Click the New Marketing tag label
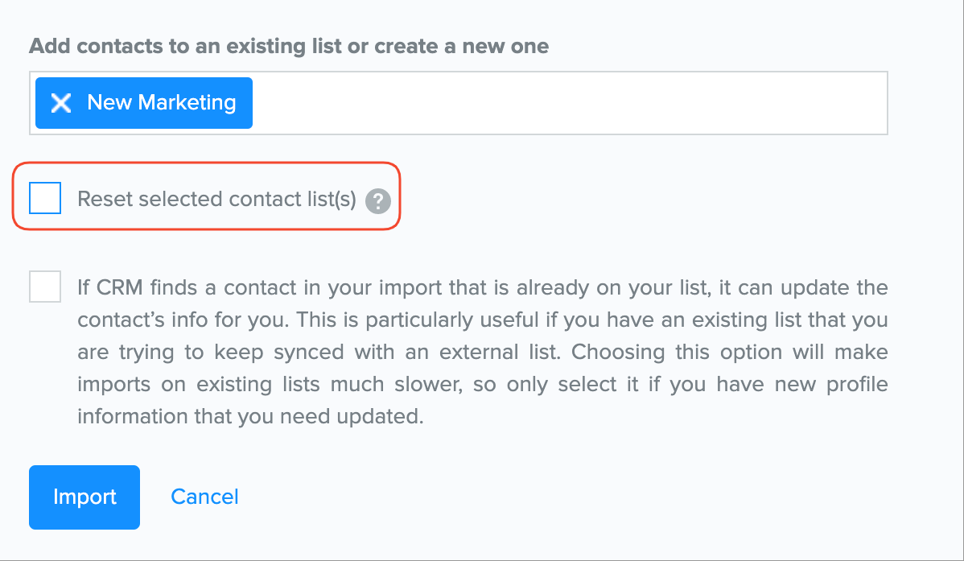Screen dimensions: 964x561 point(161,103)
